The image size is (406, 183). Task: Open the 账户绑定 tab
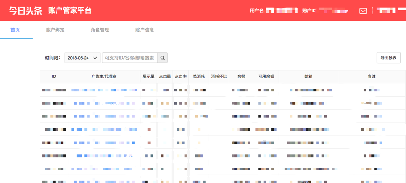[x=55, y=30]
